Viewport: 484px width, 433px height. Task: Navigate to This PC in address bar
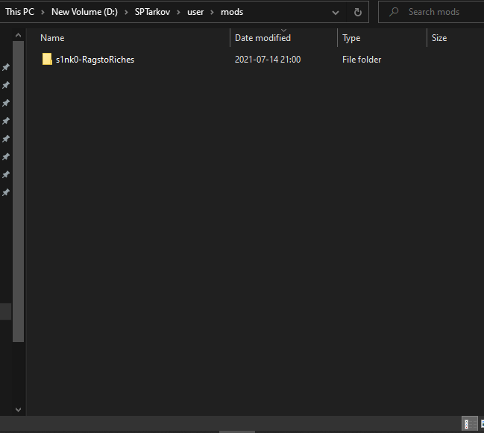point(19,12)
